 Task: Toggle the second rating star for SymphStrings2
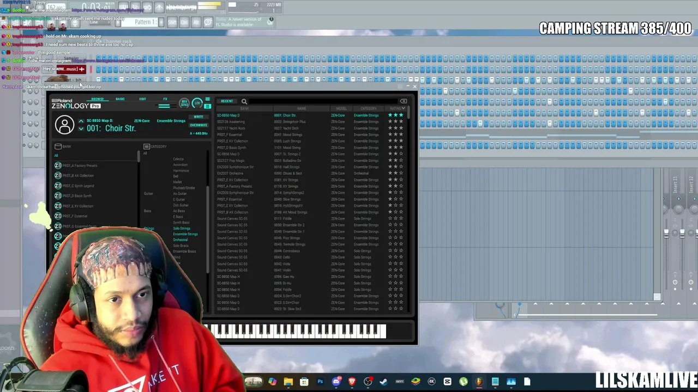[x=396, y=193]
